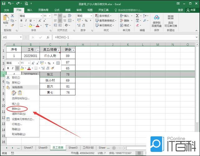Choose 删除(D) from the context menu
The image size is (200, 156).
point(16,109)
